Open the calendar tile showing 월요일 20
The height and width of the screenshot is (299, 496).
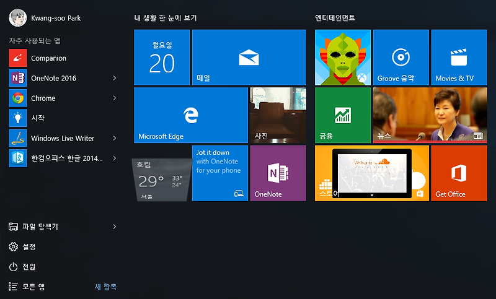[x=162, y=58]
